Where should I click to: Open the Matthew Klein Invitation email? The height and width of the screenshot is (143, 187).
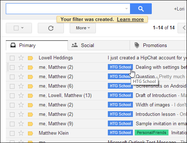tap(179, 133)
